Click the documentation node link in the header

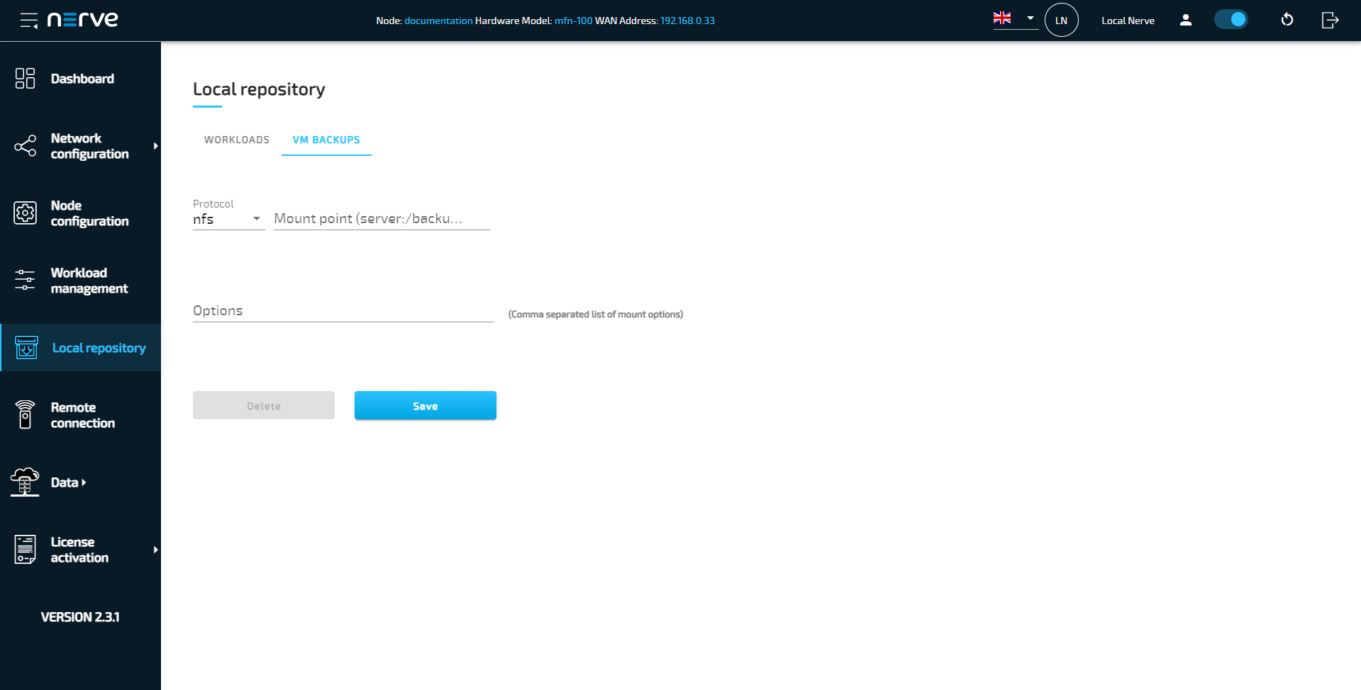(x=438, y=21)
